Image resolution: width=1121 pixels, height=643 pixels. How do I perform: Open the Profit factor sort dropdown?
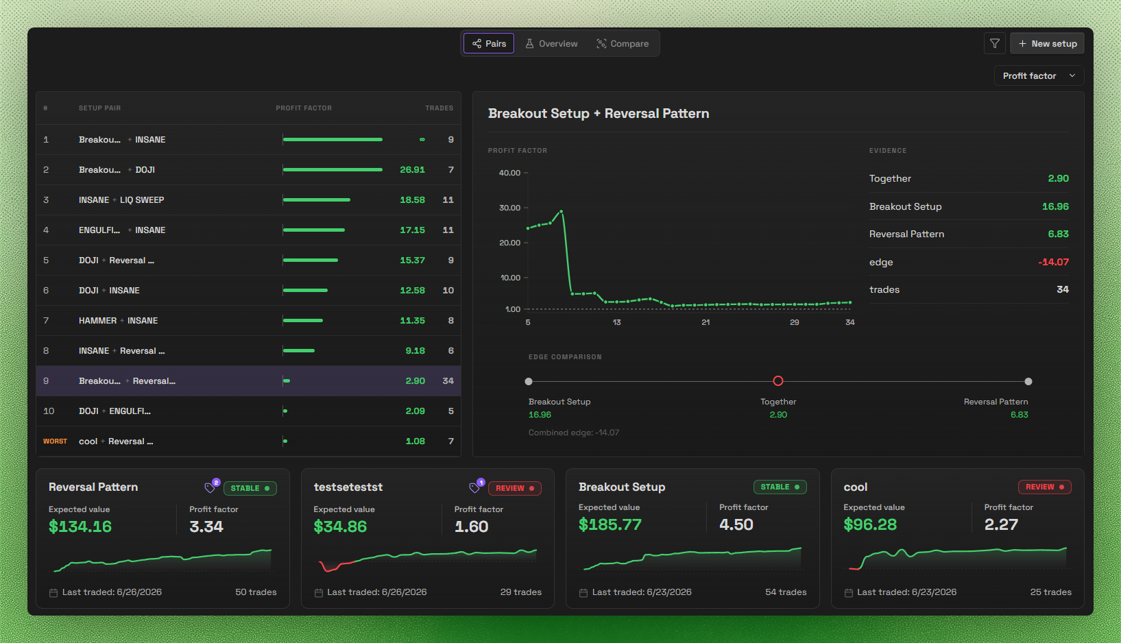(1039, 75)
